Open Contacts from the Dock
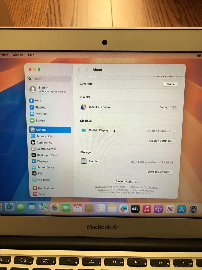The image size is (202, 270). pos(89,208)
